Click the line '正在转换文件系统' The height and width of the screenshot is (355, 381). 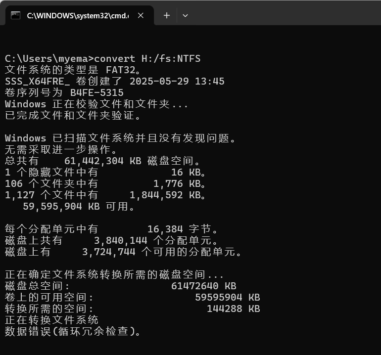click(x=51, y=320)
